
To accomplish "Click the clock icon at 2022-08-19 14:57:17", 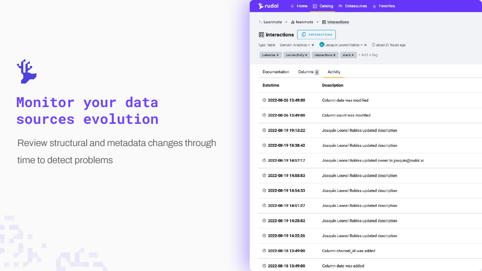I will (x=264, y=160).
